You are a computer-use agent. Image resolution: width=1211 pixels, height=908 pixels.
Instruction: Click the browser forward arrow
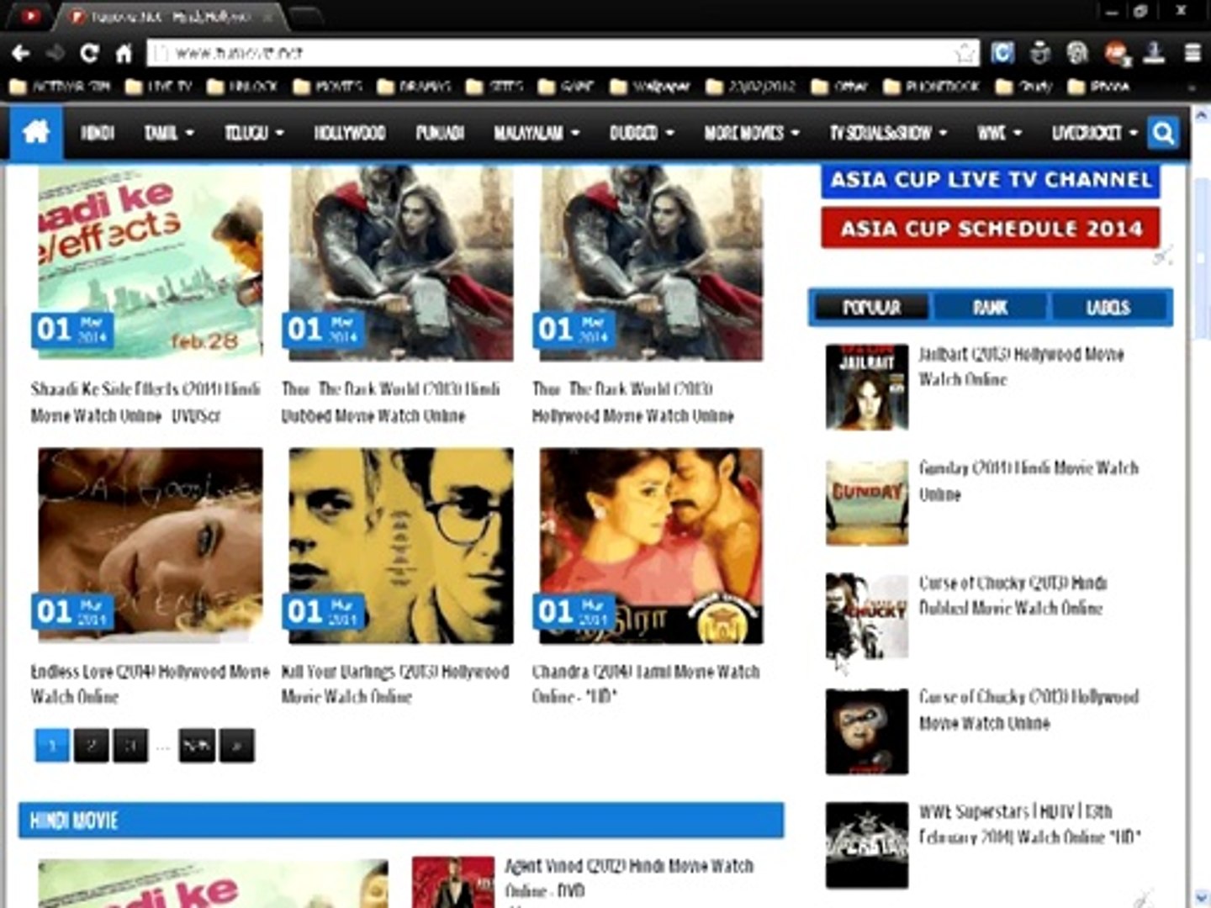[x=56, y=53]
